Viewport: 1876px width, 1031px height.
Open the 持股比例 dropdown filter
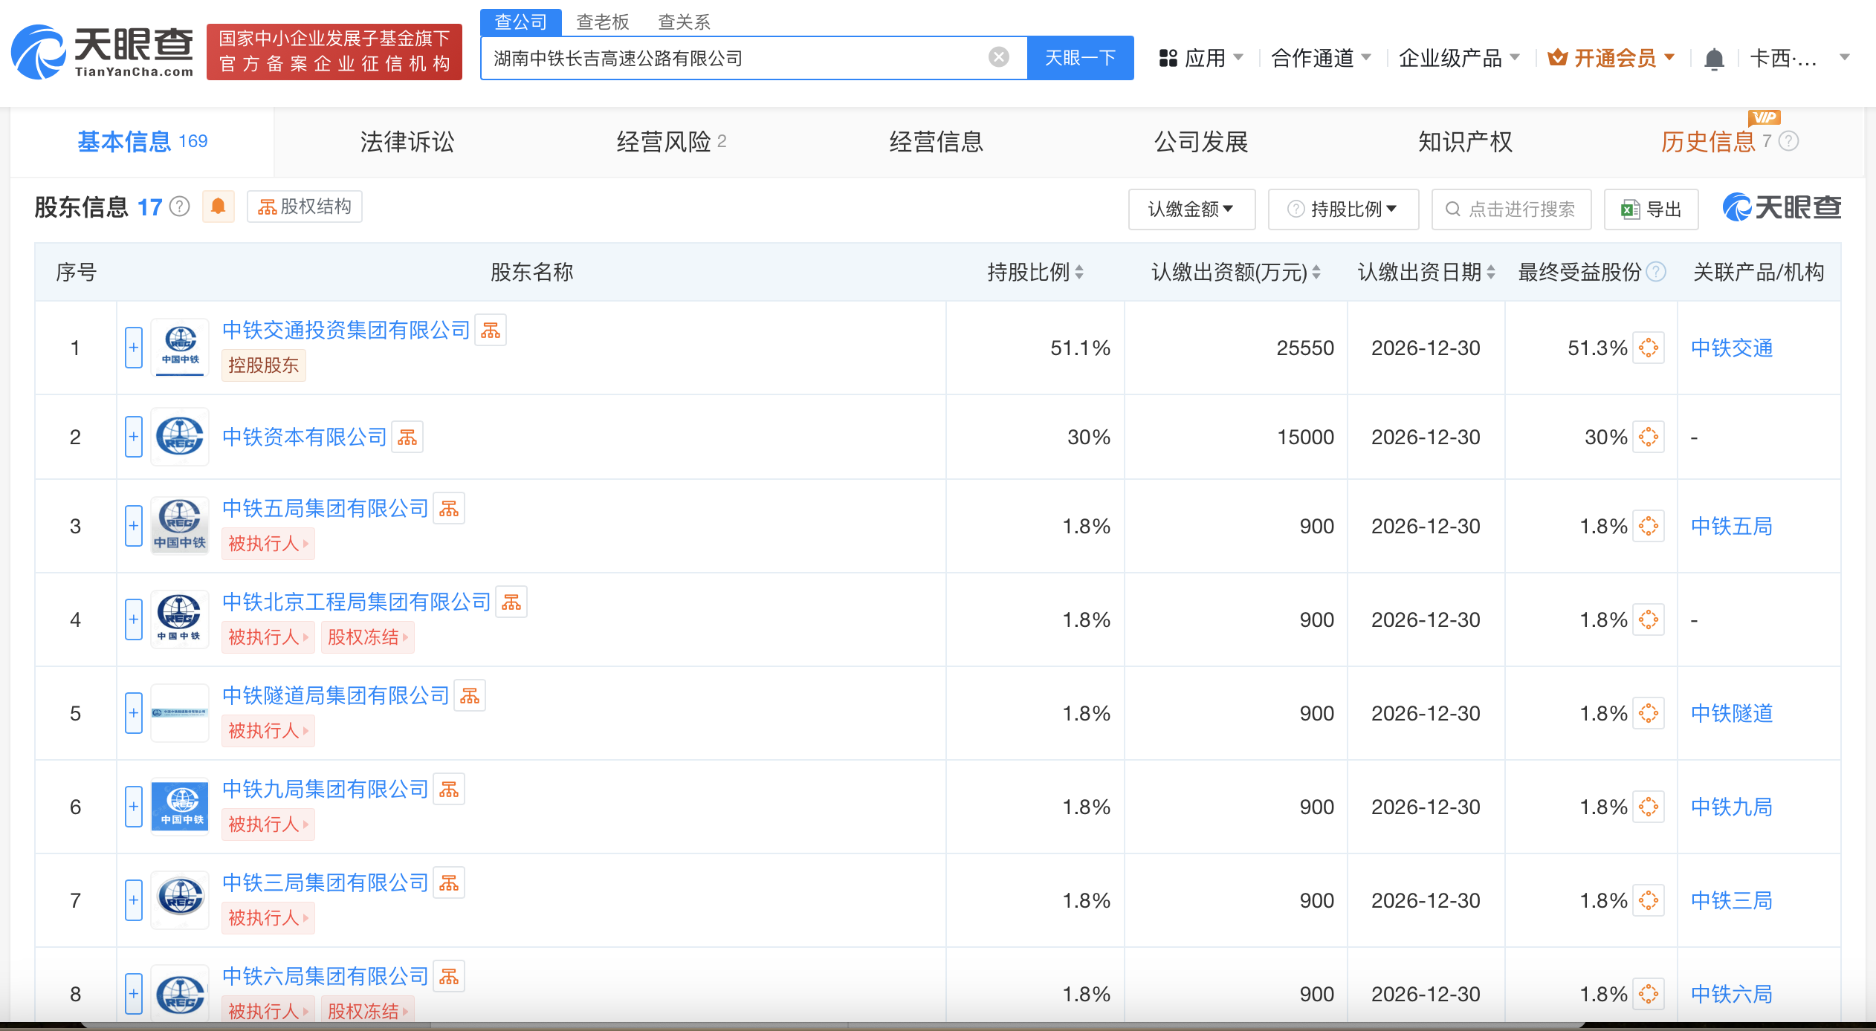click(x=1343, y=209)
